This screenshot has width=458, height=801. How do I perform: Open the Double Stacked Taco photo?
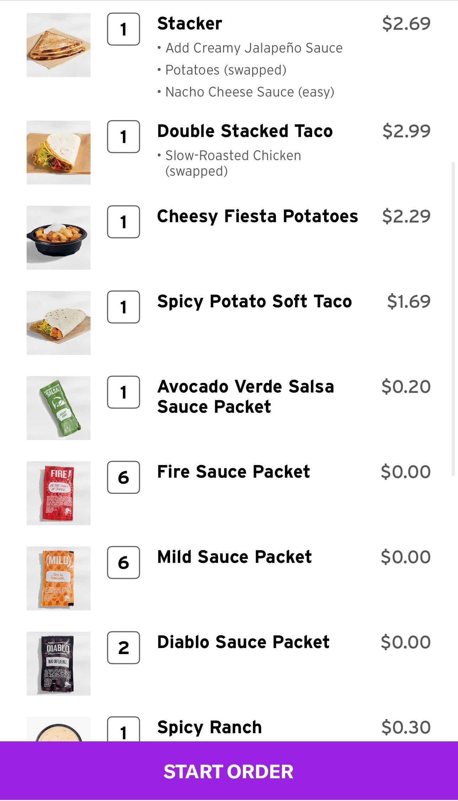[59, 153]
